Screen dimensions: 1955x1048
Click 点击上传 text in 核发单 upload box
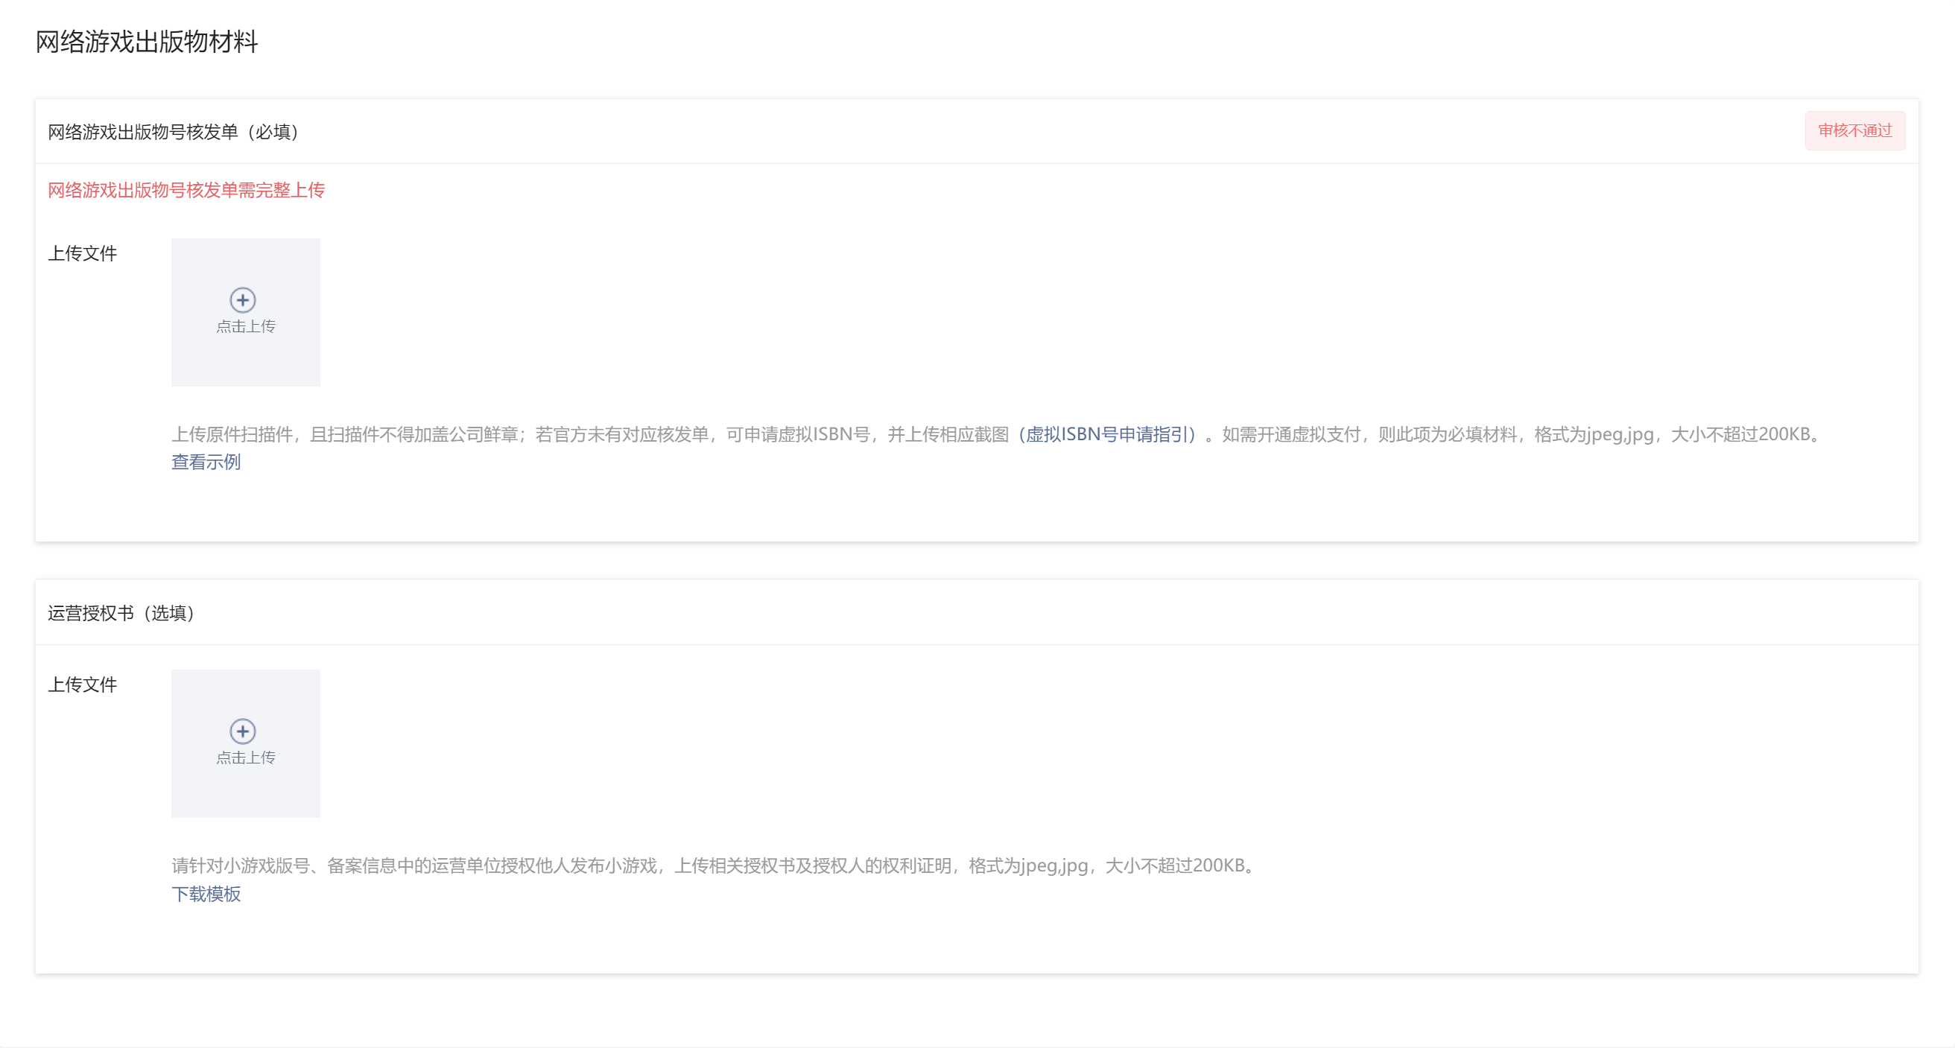(246, 326)
